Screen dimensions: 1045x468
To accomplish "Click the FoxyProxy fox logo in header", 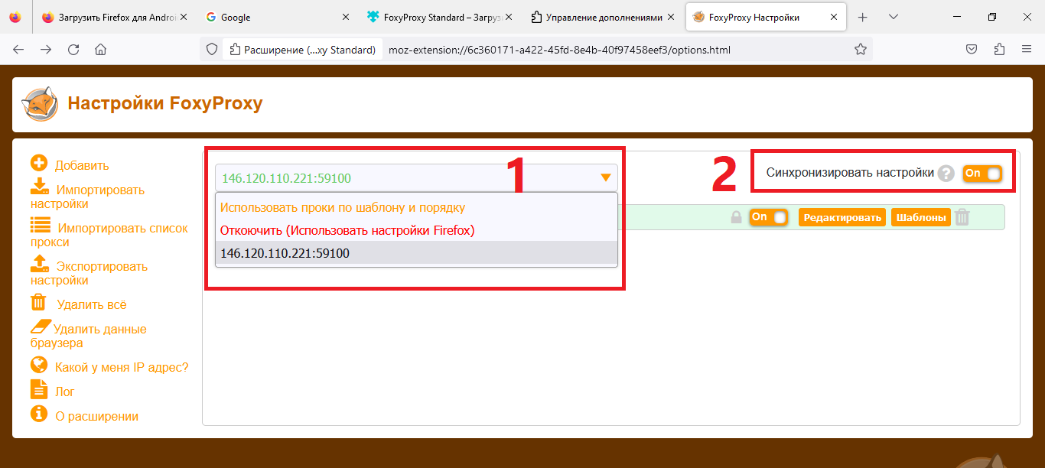I will point(40,104).
